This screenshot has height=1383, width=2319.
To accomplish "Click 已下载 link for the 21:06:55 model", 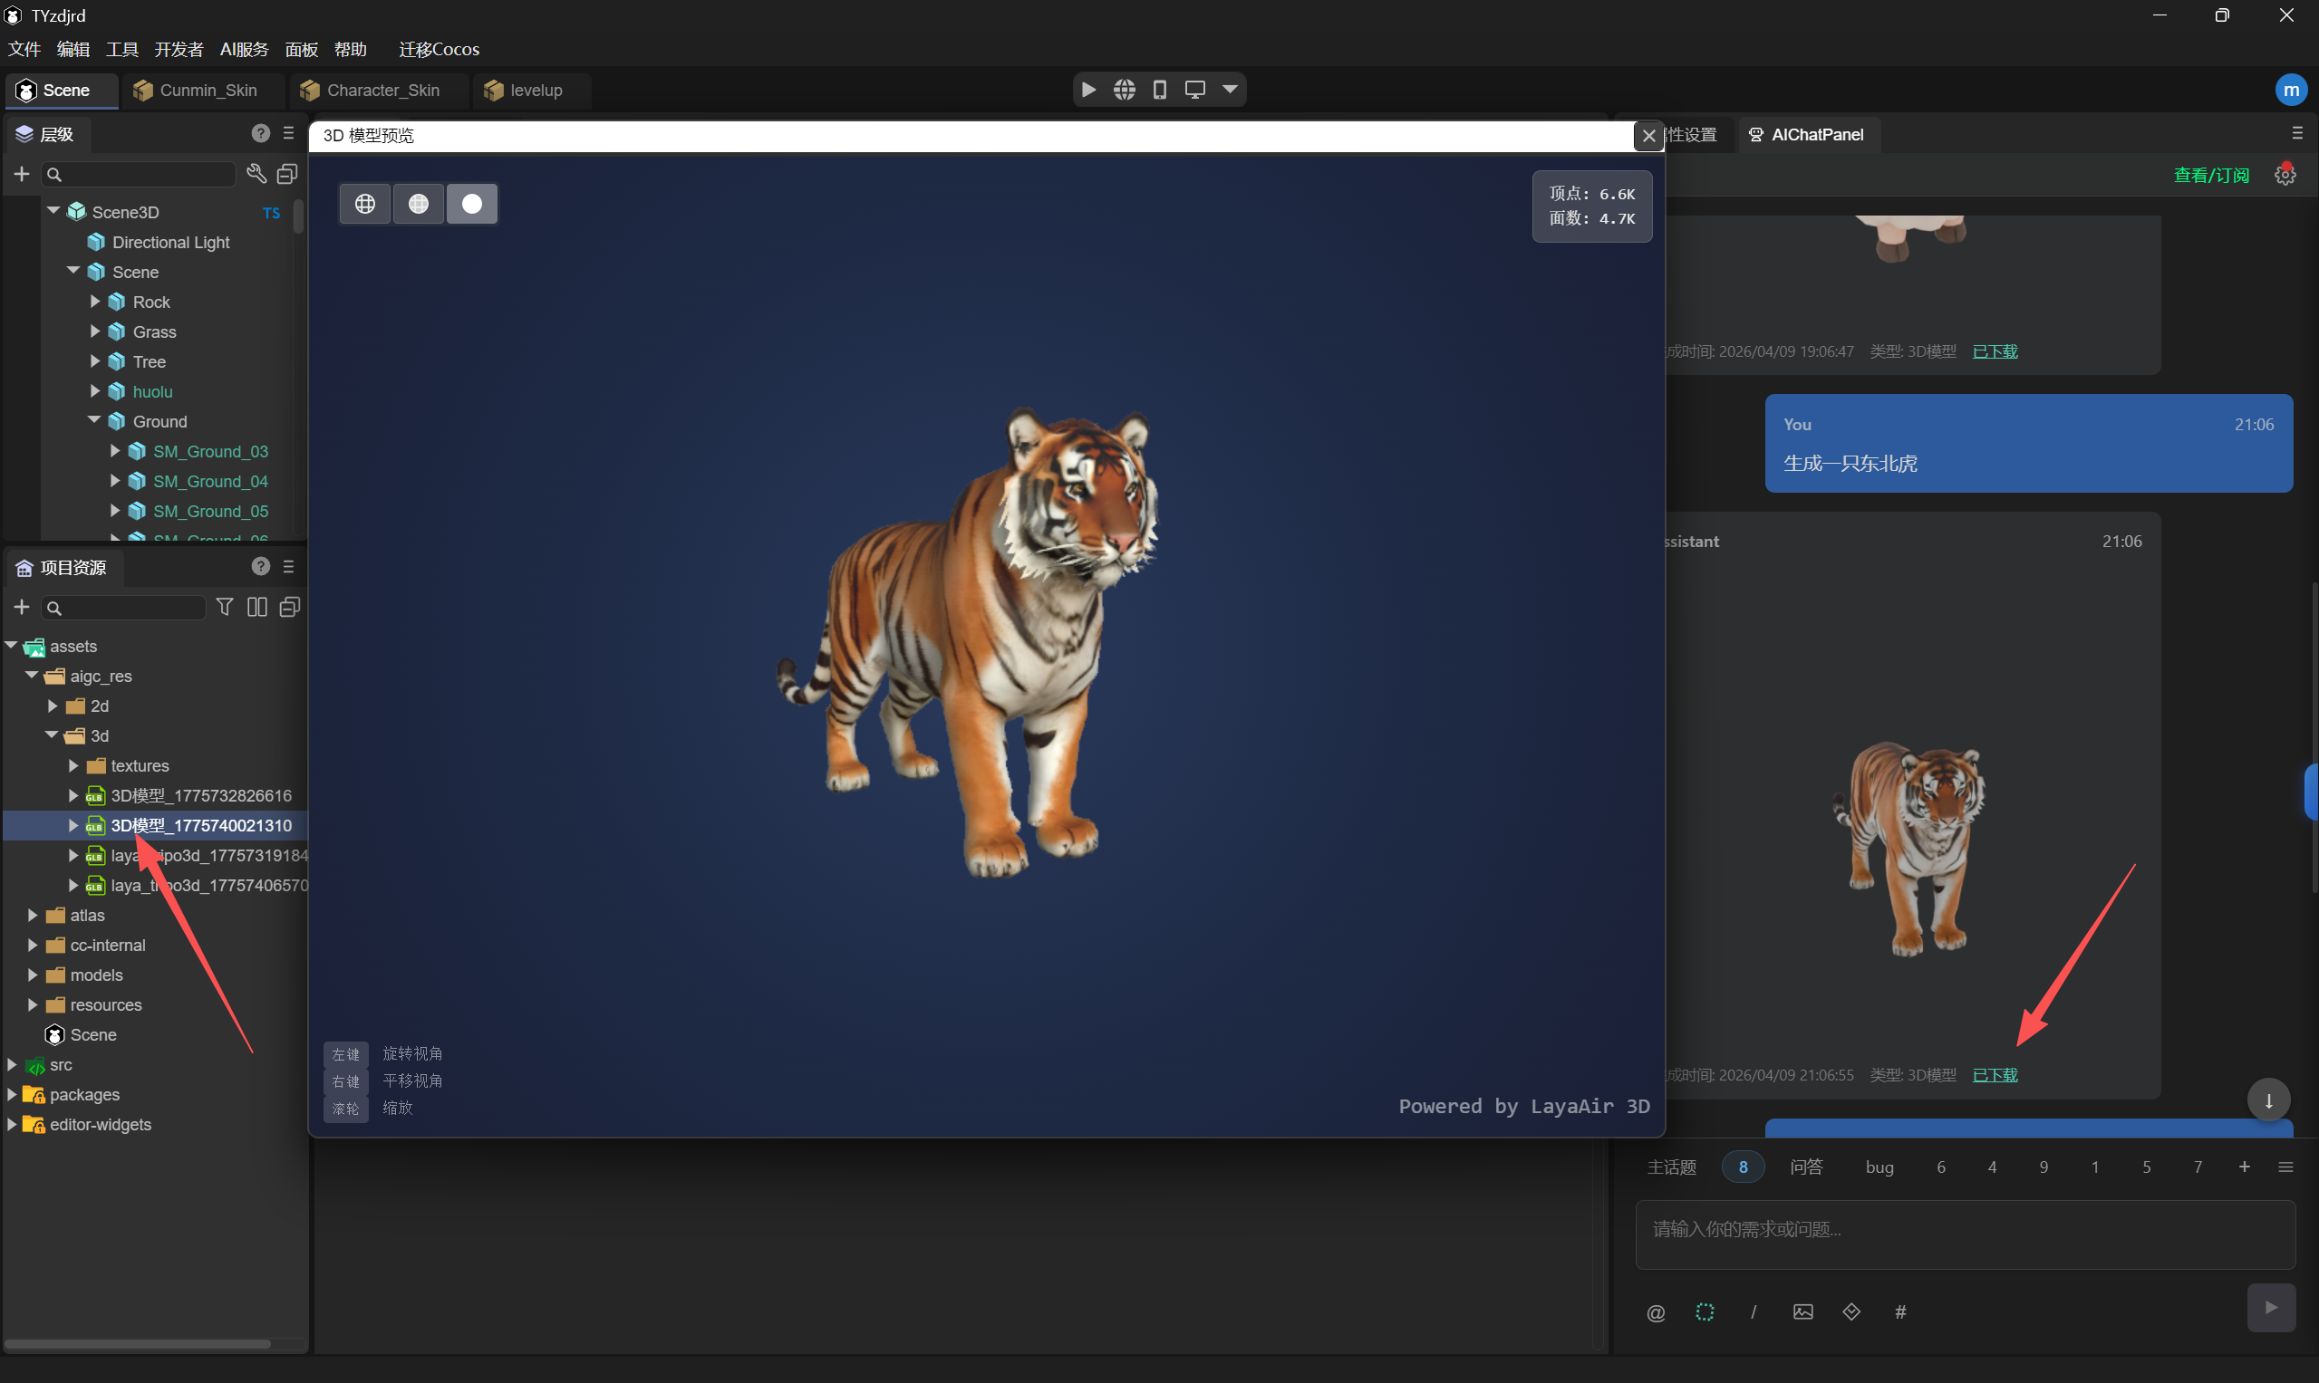I will [1995, 1074].
